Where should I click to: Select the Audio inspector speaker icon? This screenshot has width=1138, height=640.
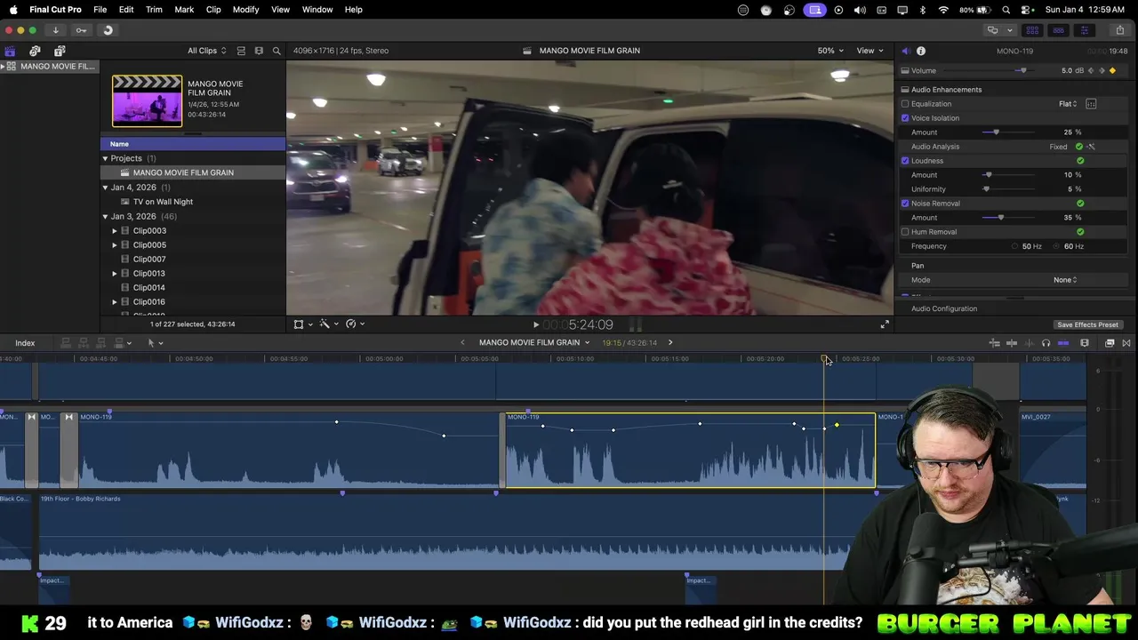point(905,51)
